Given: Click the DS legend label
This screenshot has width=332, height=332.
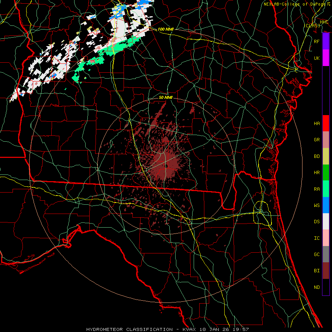Looking at the screenshot, I should [317, 222].
